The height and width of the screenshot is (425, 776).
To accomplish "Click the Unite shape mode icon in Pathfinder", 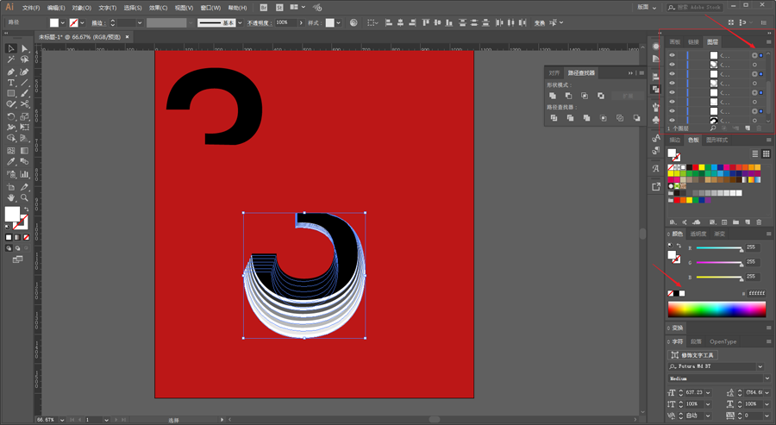I will pyautogui.click(x=553, y=96).
